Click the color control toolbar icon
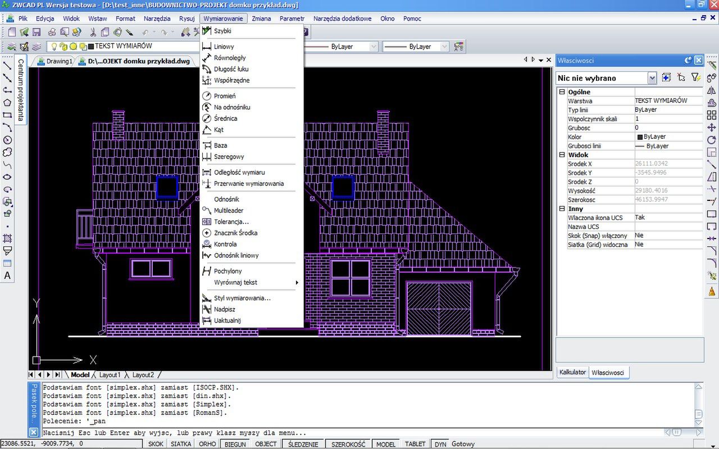 pos(459,47)
